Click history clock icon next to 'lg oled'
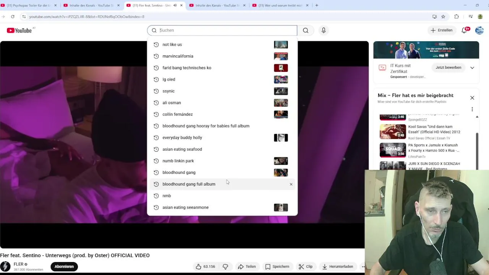 coord(156,79)
